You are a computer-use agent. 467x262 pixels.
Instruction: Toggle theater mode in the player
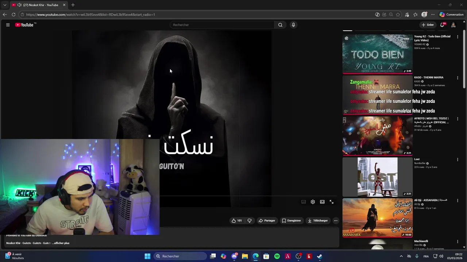tap(322, 202)
